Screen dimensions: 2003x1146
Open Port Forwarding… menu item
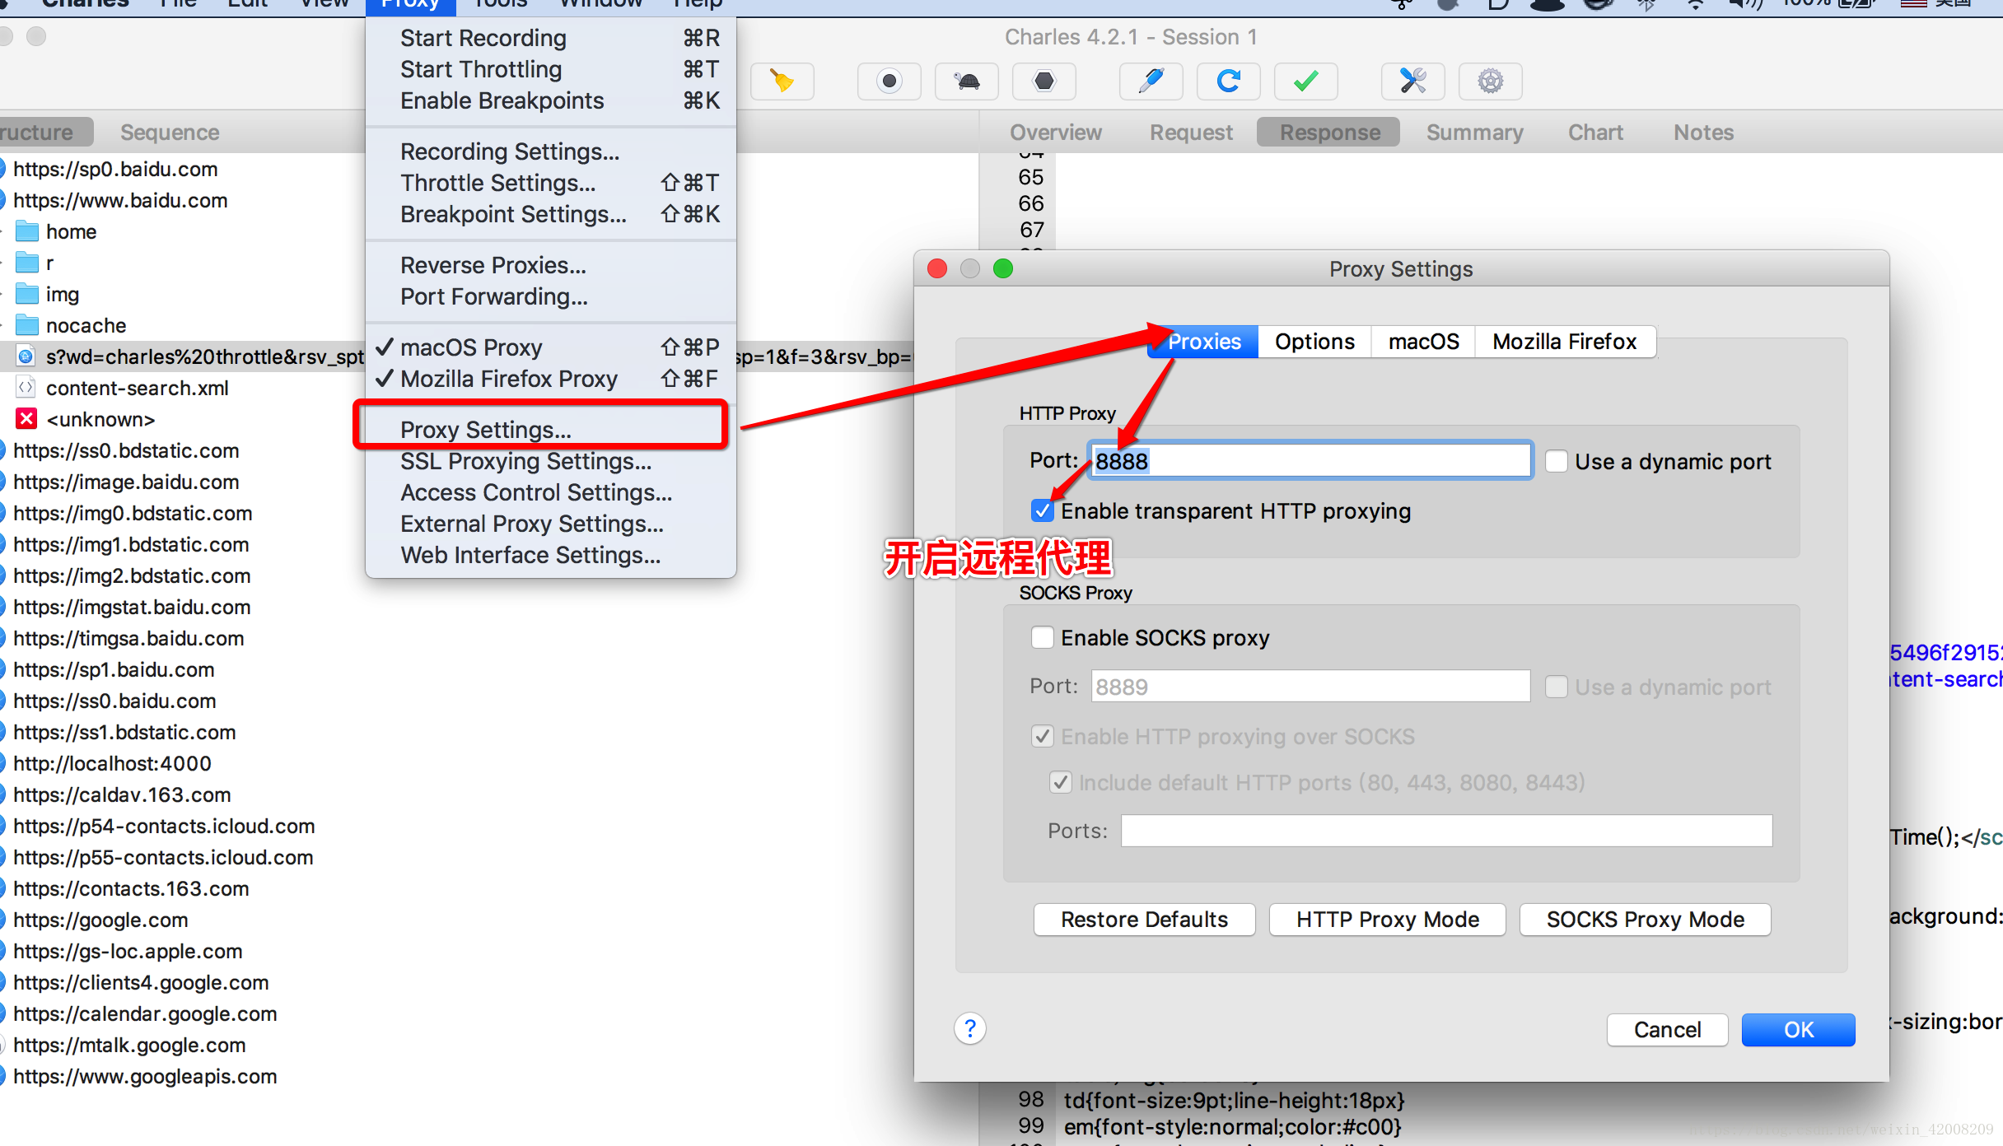pos(550,296)
